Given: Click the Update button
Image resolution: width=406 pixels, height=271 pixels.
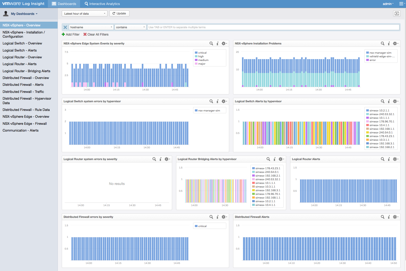Looking at the screenshot, I should coord(119,13).
